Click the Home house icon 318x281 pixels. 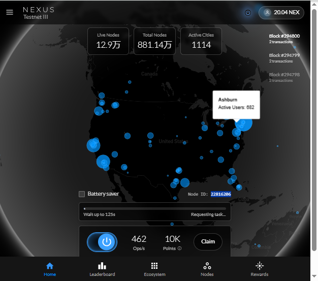[x=50, y=266]
